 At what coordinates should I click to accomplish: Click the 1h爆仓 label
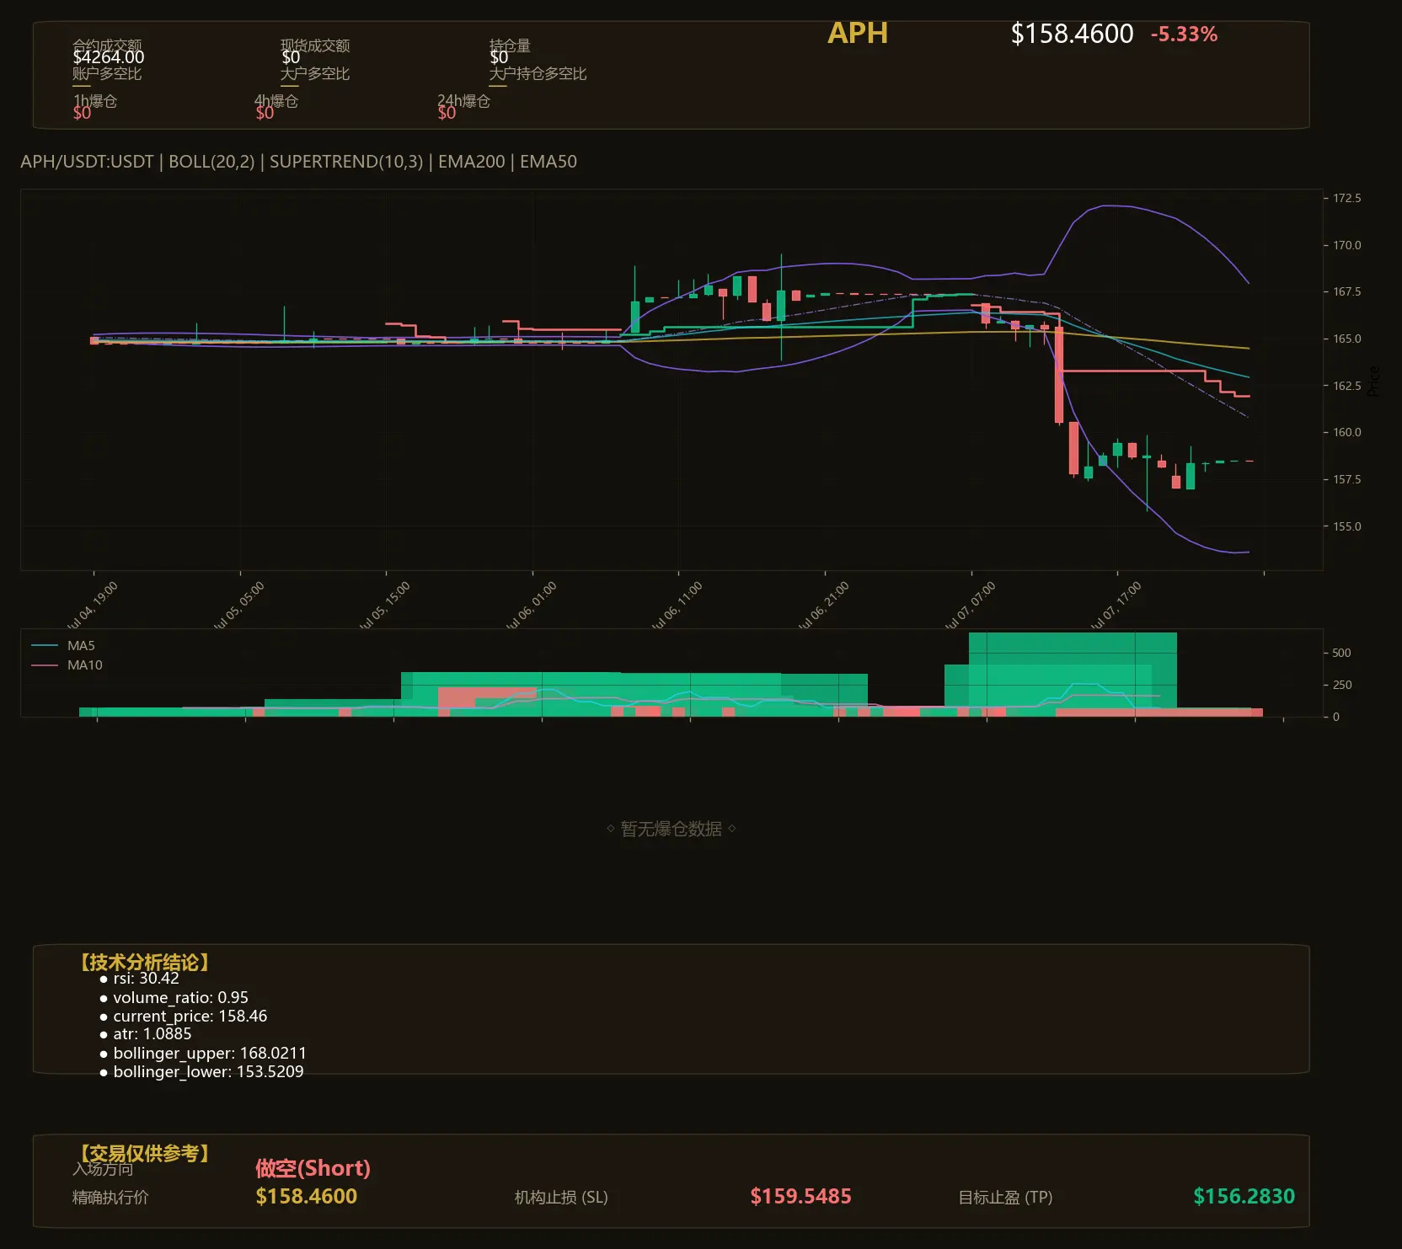(94, 101)
